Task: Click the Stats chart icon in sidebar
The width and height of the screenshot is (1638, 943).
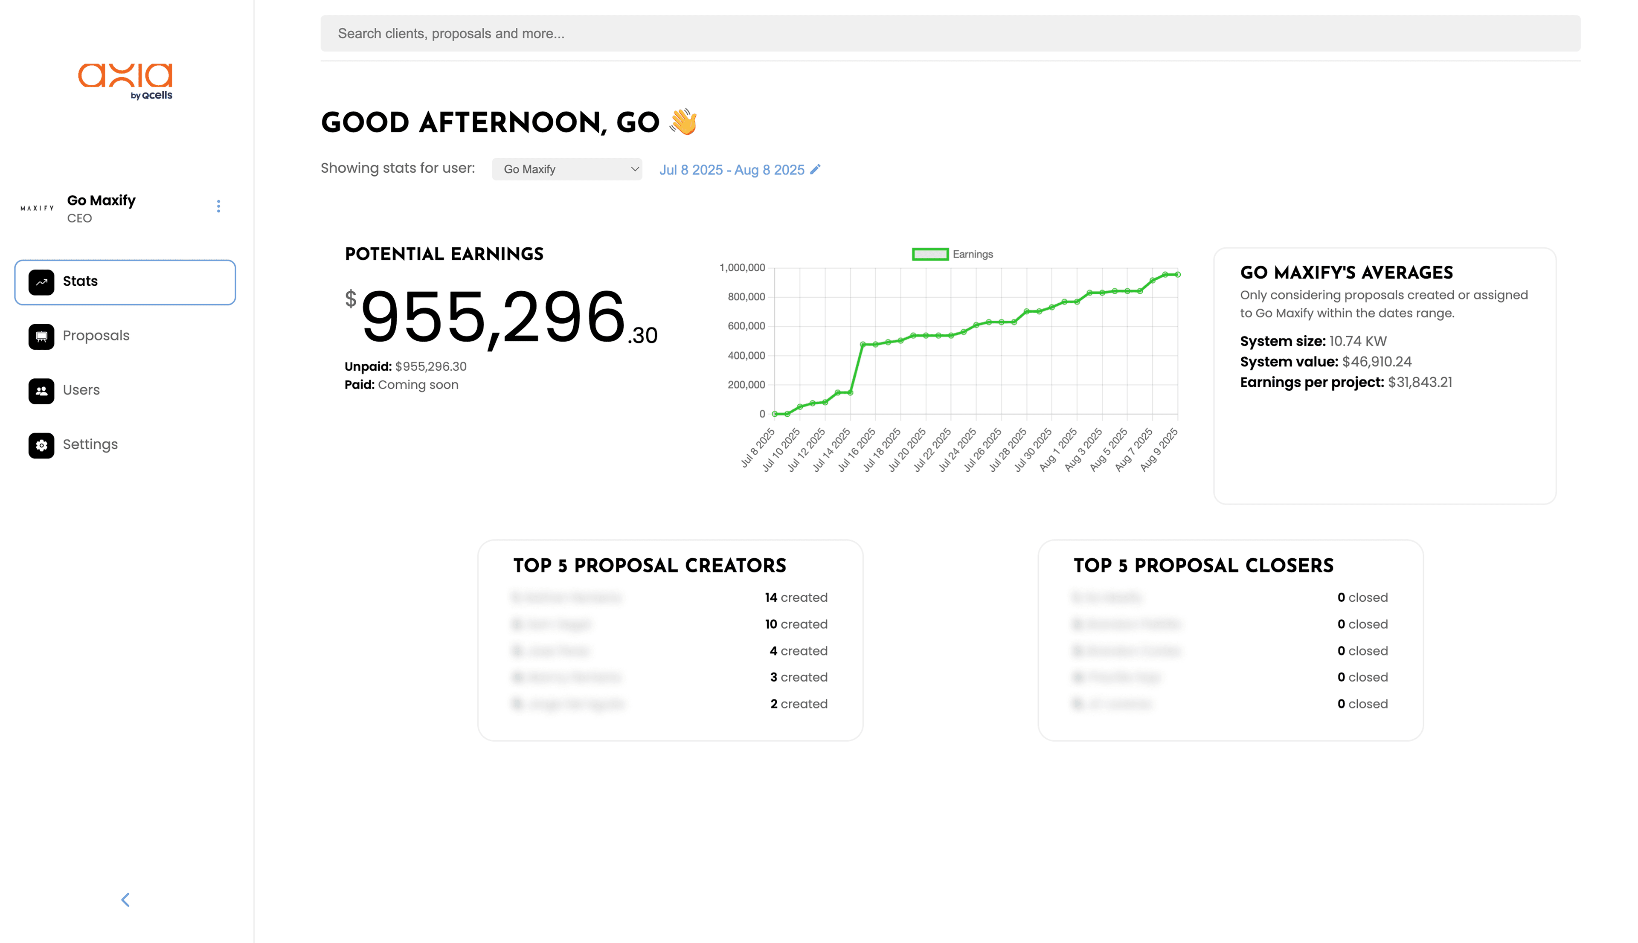Action: pos(41,282)
